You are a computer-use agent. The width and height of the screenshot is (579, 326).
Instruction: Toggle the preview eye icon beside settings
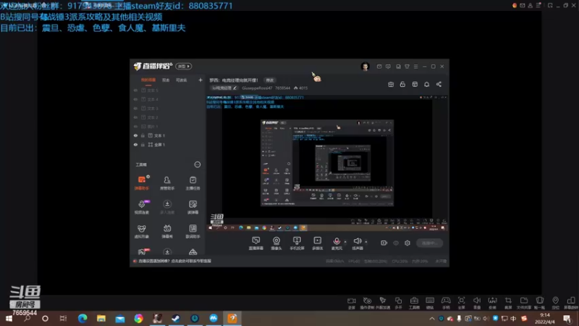coord(396,243)
